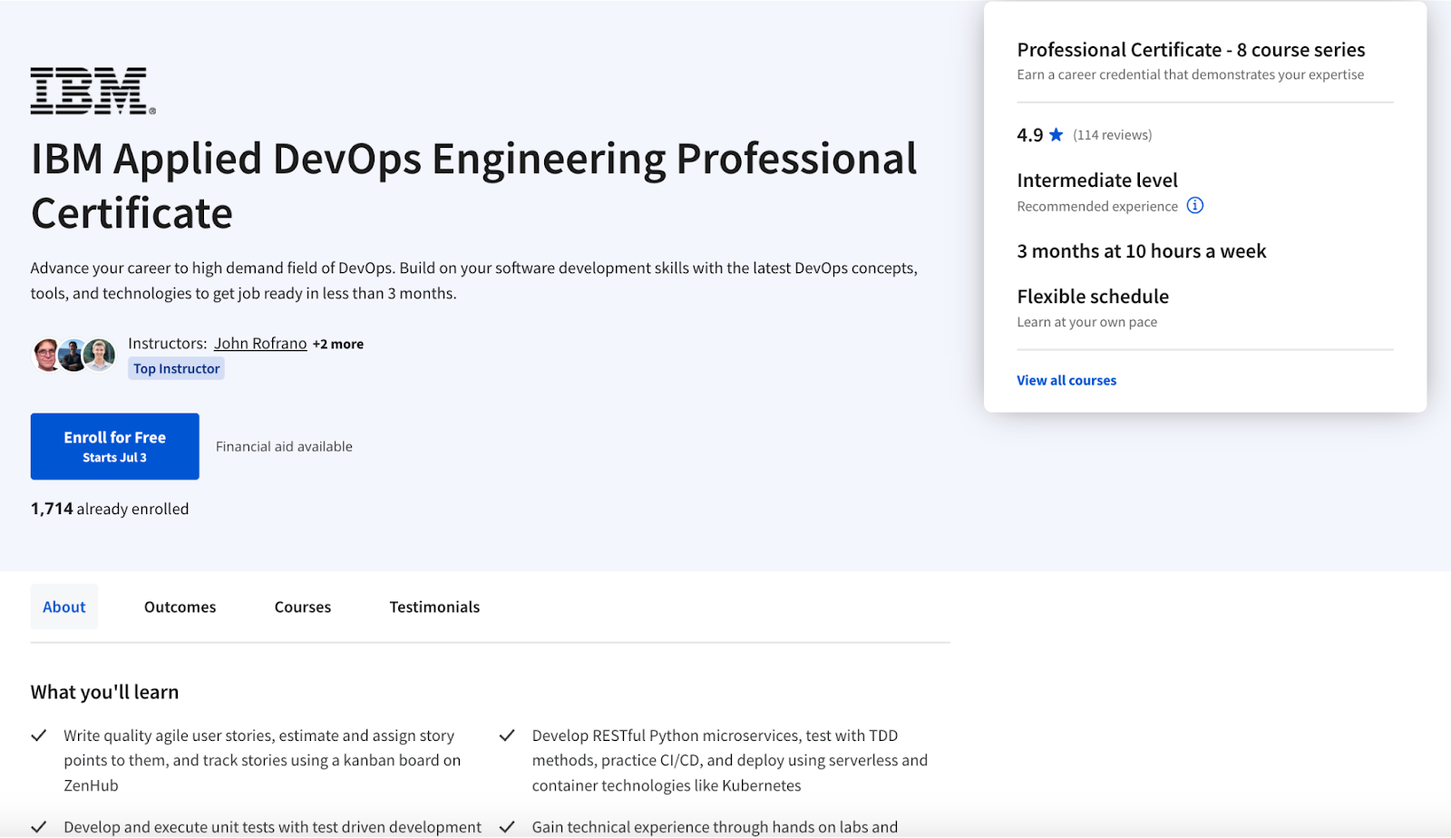The width and height of the screenshot is (1451, 838).
Task: Click checkmark beside agile user stories item
Action: click(39, 736)
